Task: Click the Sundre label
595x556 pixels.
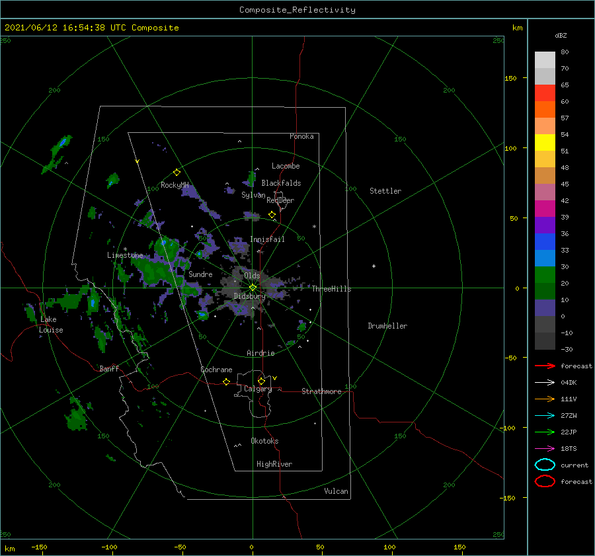Action: click(x=200, y=274)
